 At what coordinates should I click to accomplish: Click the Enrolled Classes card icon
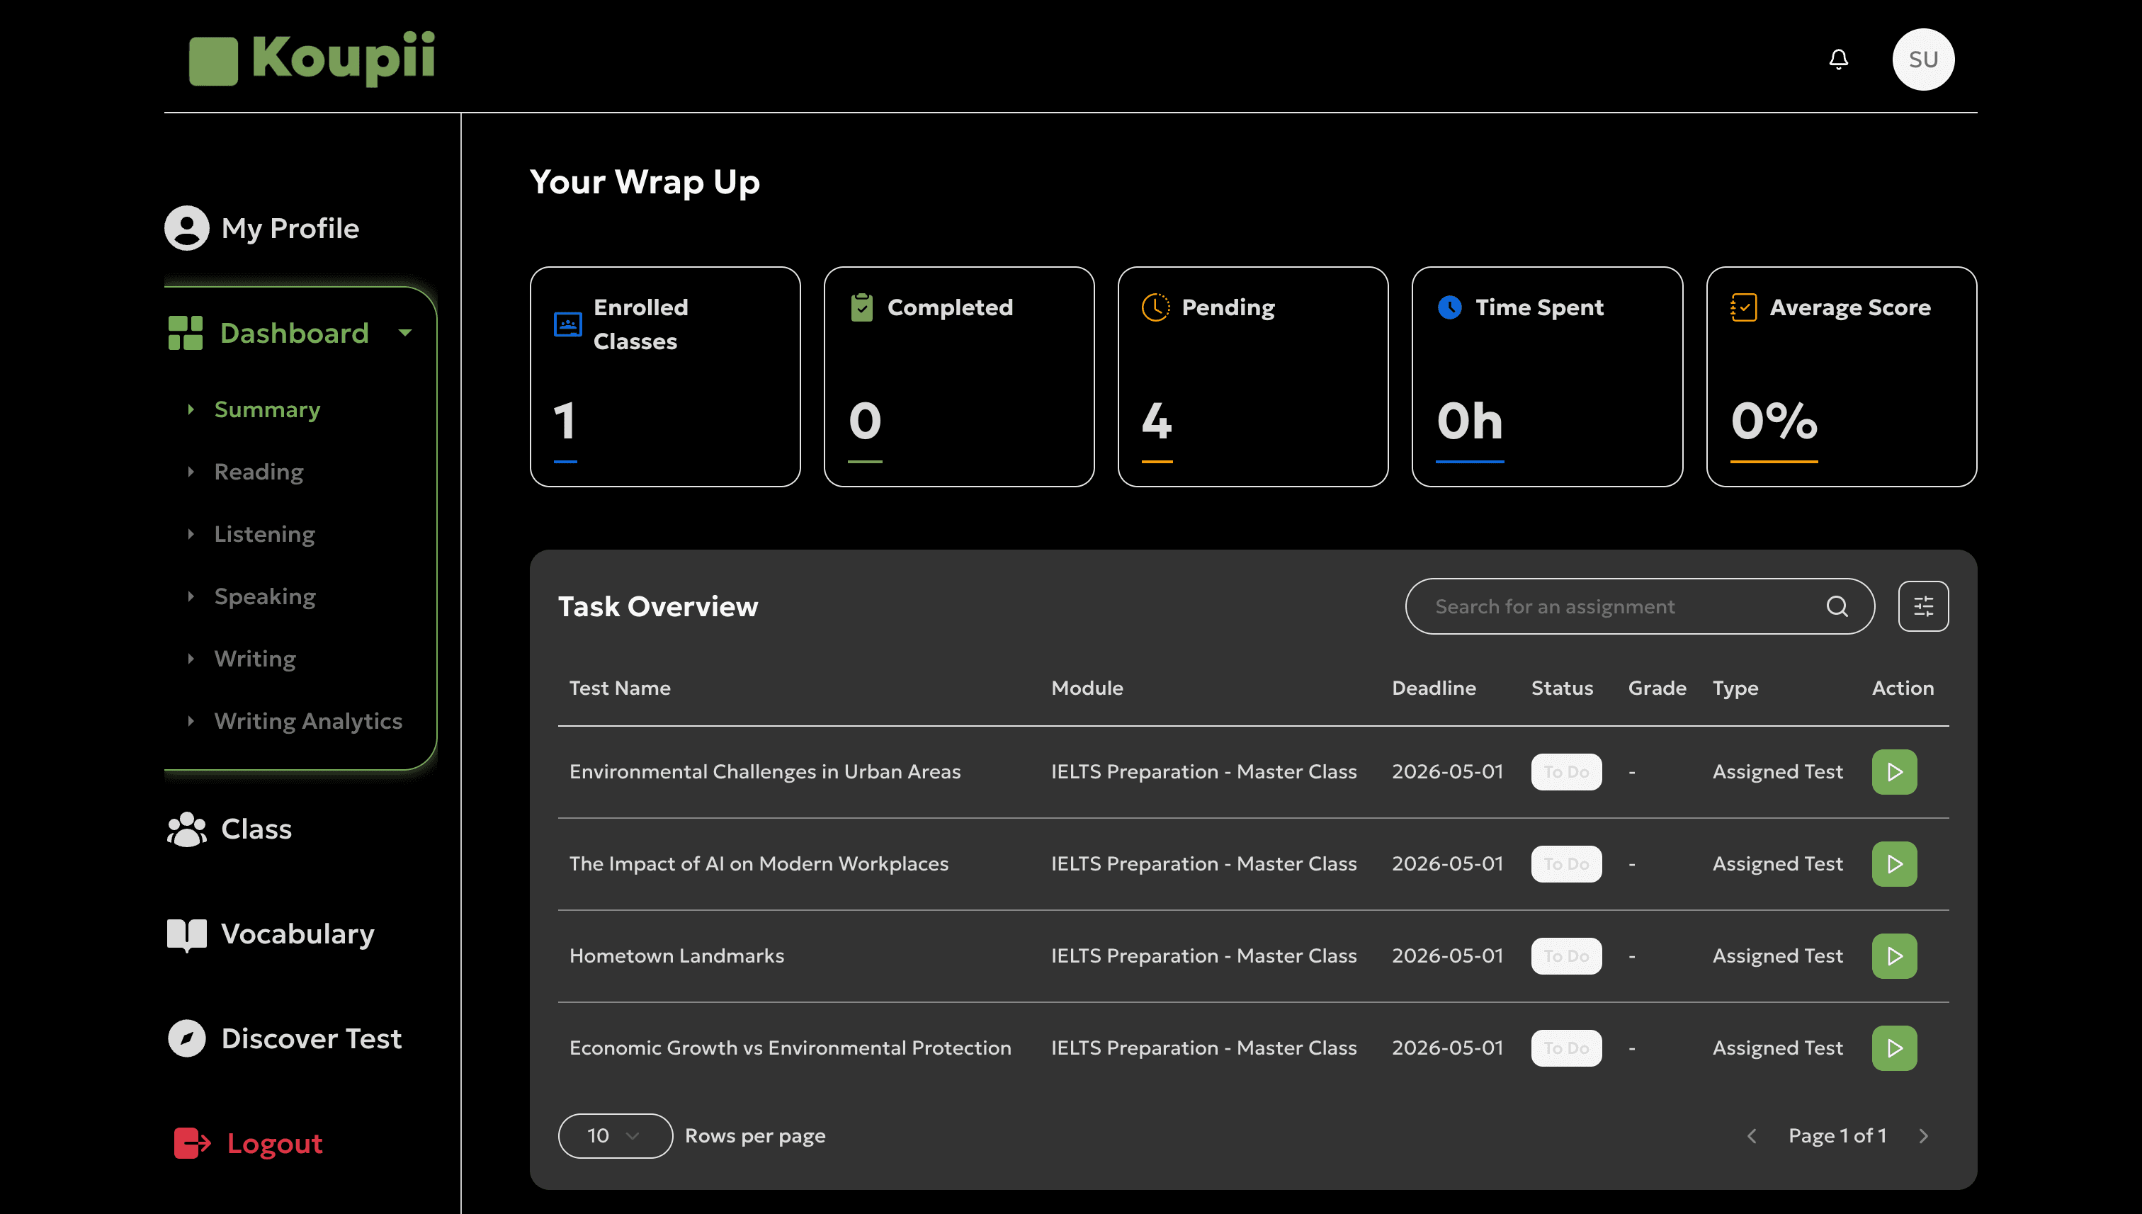coord(568,324)
